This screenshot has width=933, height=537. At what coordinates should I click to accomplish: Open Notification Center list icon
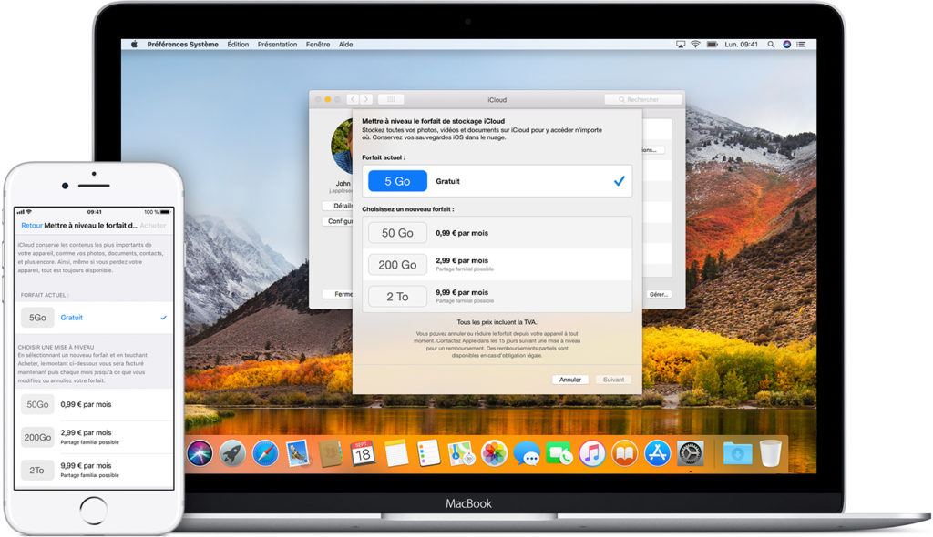802,44
